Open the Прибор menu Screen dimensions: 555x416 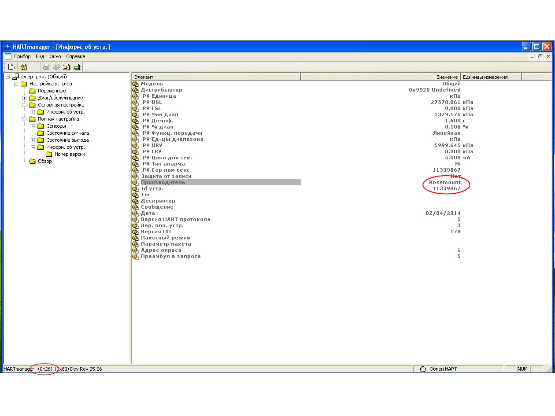pyautogui.click(x=22, y=56)
